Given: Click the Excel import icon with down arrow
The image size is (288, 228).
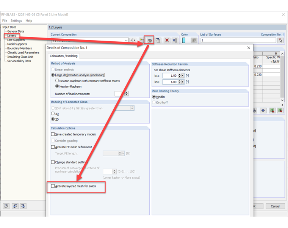Looking at the screenshot, I should tap(280, 110).
